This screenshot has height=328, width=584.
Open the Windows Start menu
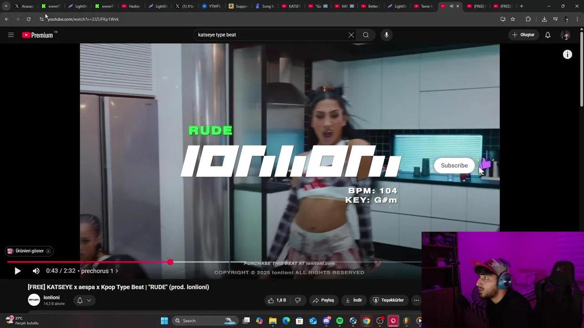tap(164, 321)
